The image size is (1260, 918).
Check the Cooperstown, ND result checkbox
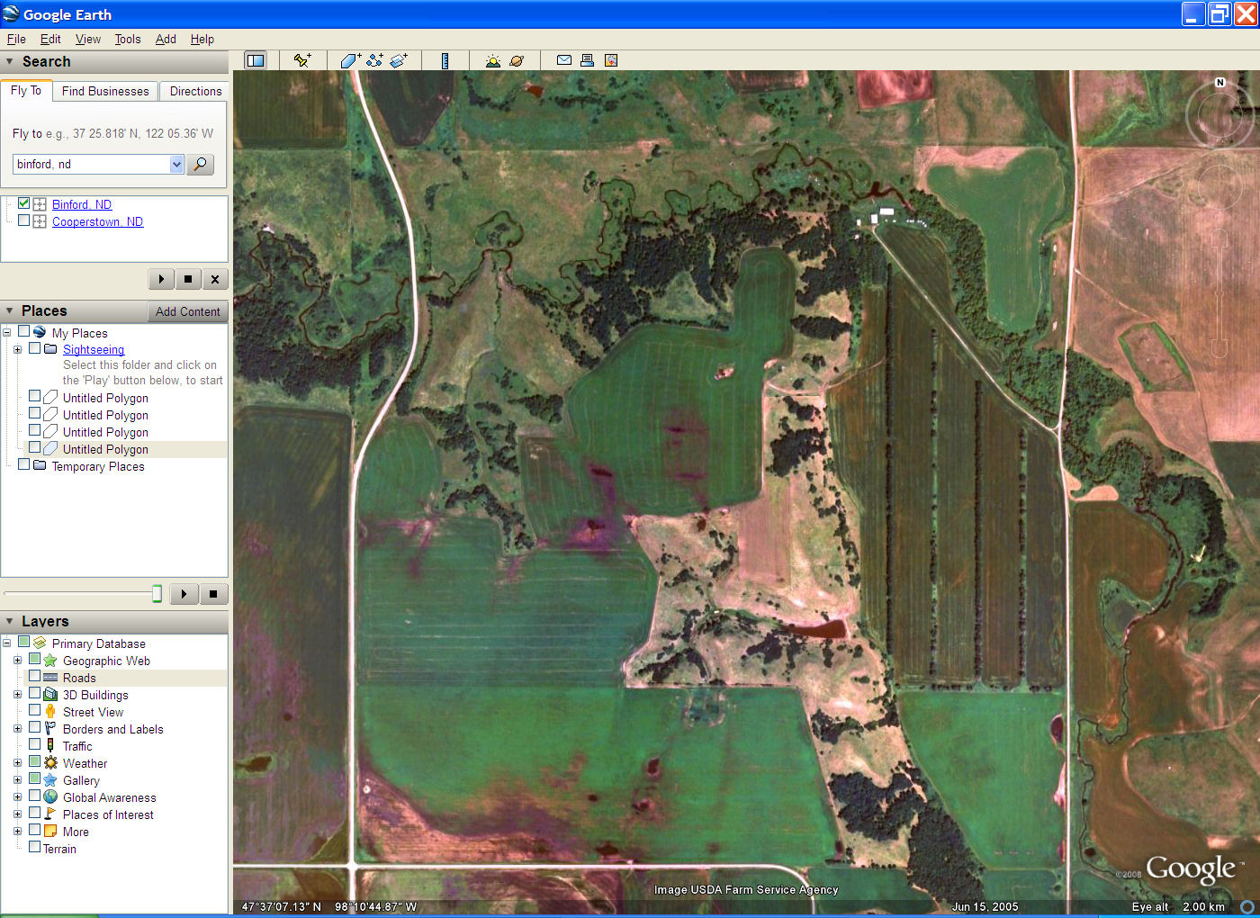tap(24, 220)
